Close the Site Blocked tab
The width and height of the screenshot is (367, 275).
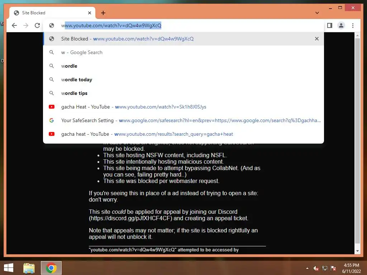[89, 13]
